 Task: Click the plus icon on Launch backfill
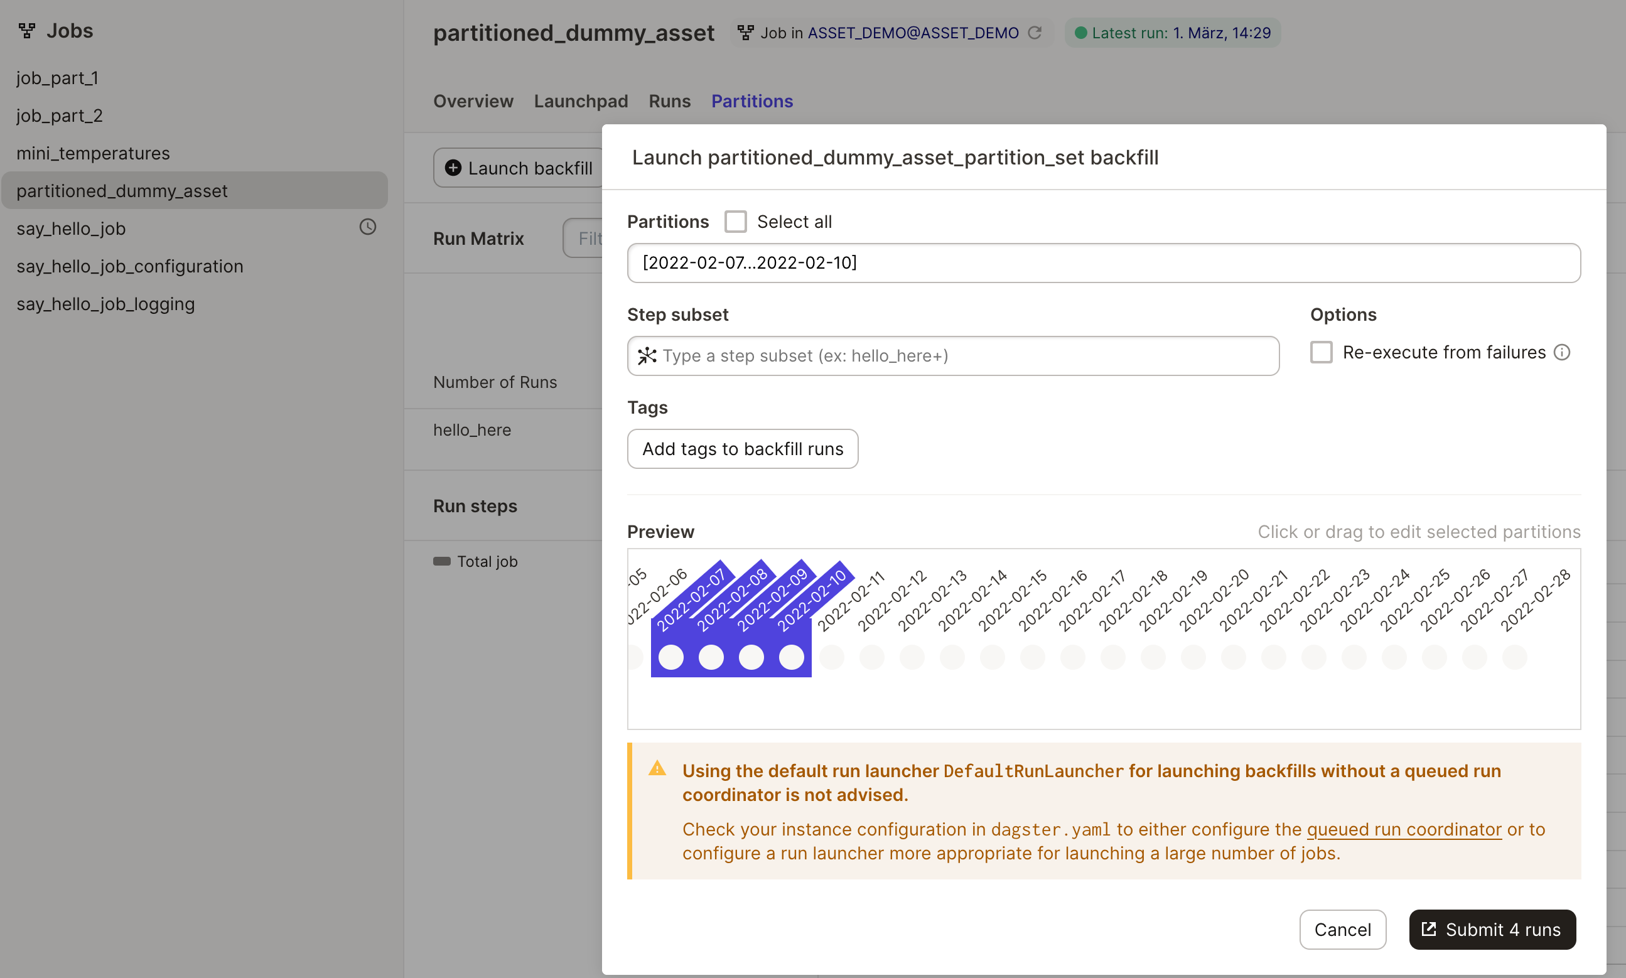click(453, 168)
